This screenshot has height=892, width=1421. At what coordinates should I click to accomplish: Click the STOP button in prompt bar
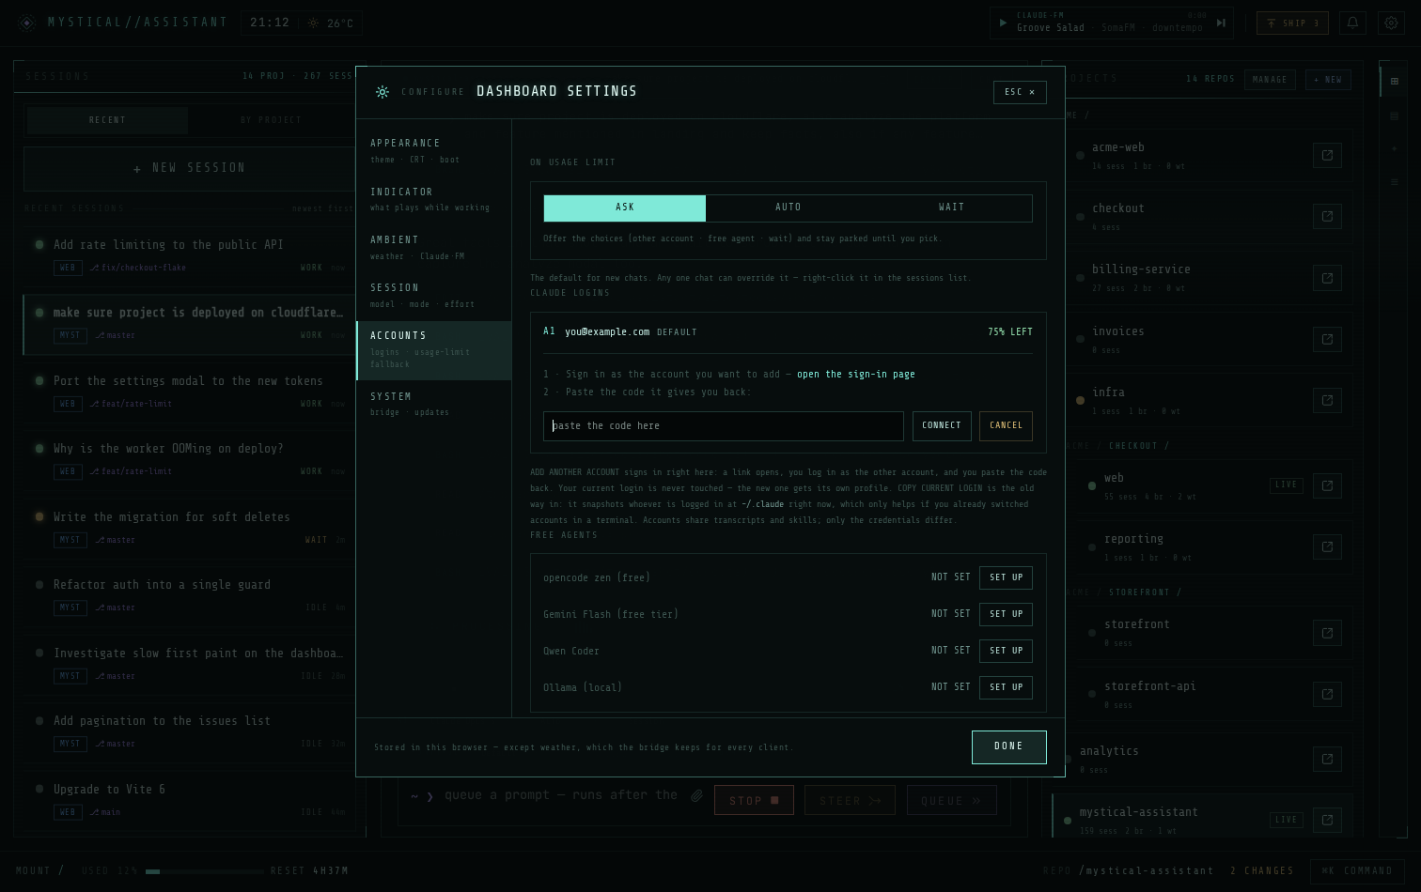pos(754,801)
